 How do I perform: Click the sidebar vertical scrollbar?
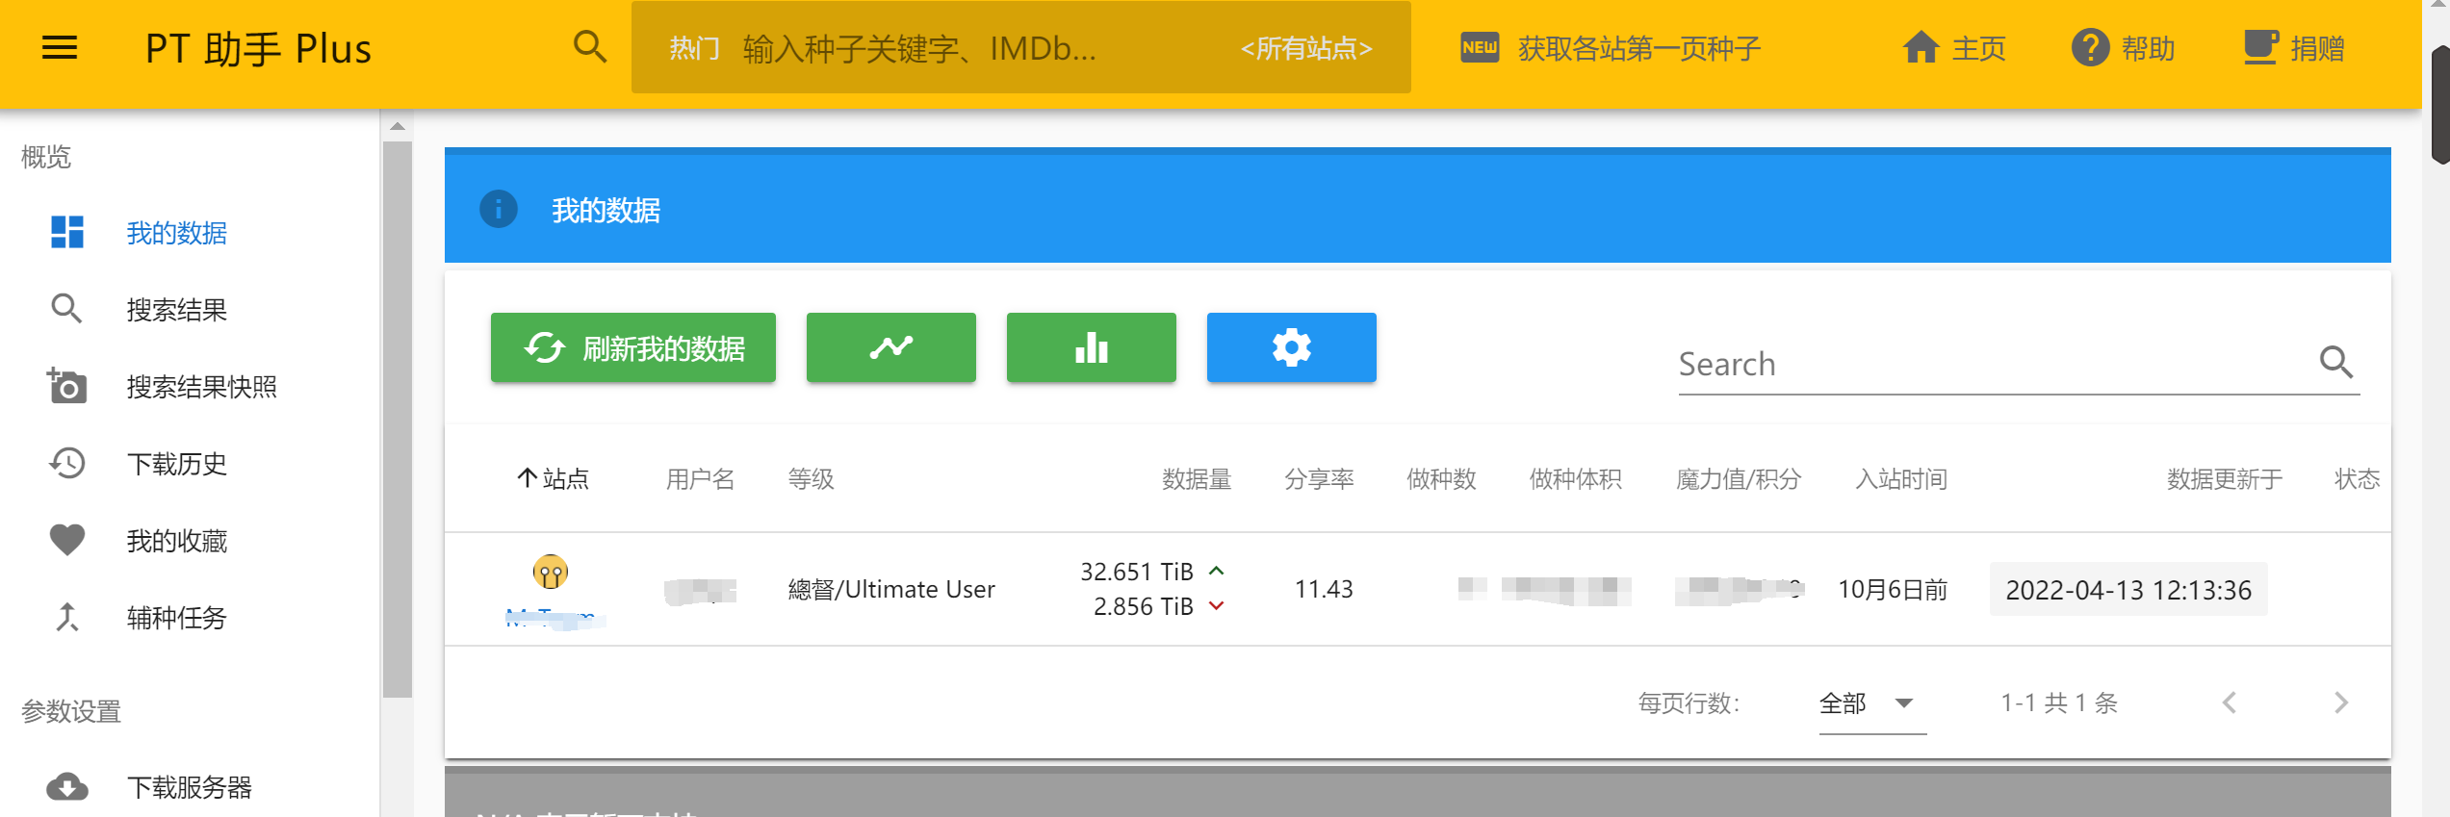click(398, 420)
